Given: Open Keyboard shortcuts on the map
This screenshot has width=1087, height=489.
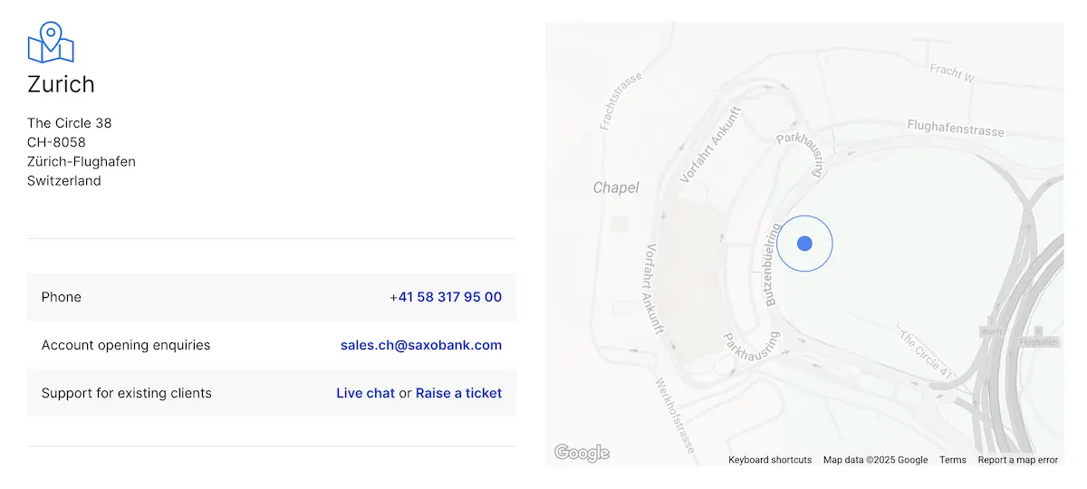Looking at the screenshot, I should coord(770,460).
